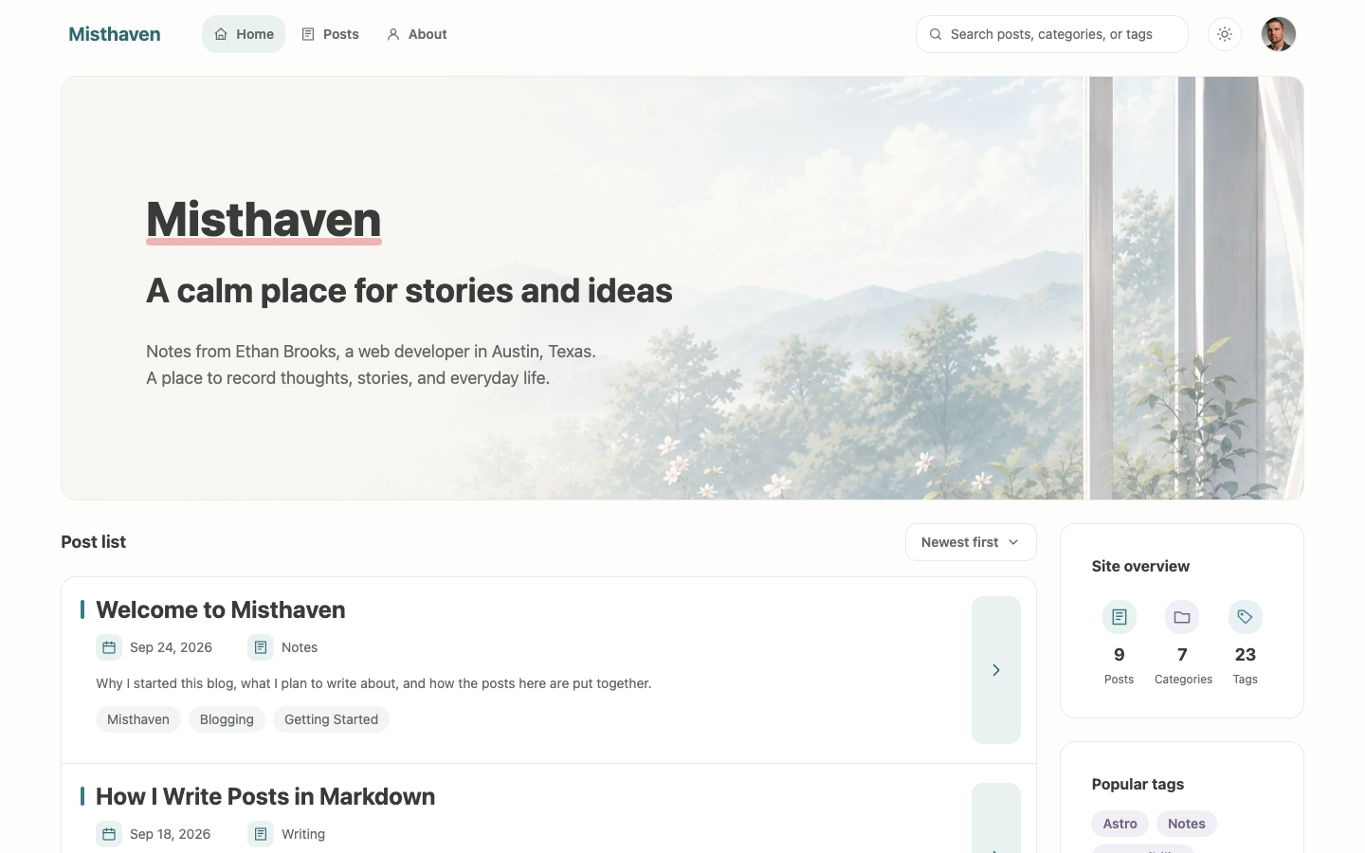
Task: Click calendar icon beside Sep 24, 2026
Action: (x=109, y=647)
